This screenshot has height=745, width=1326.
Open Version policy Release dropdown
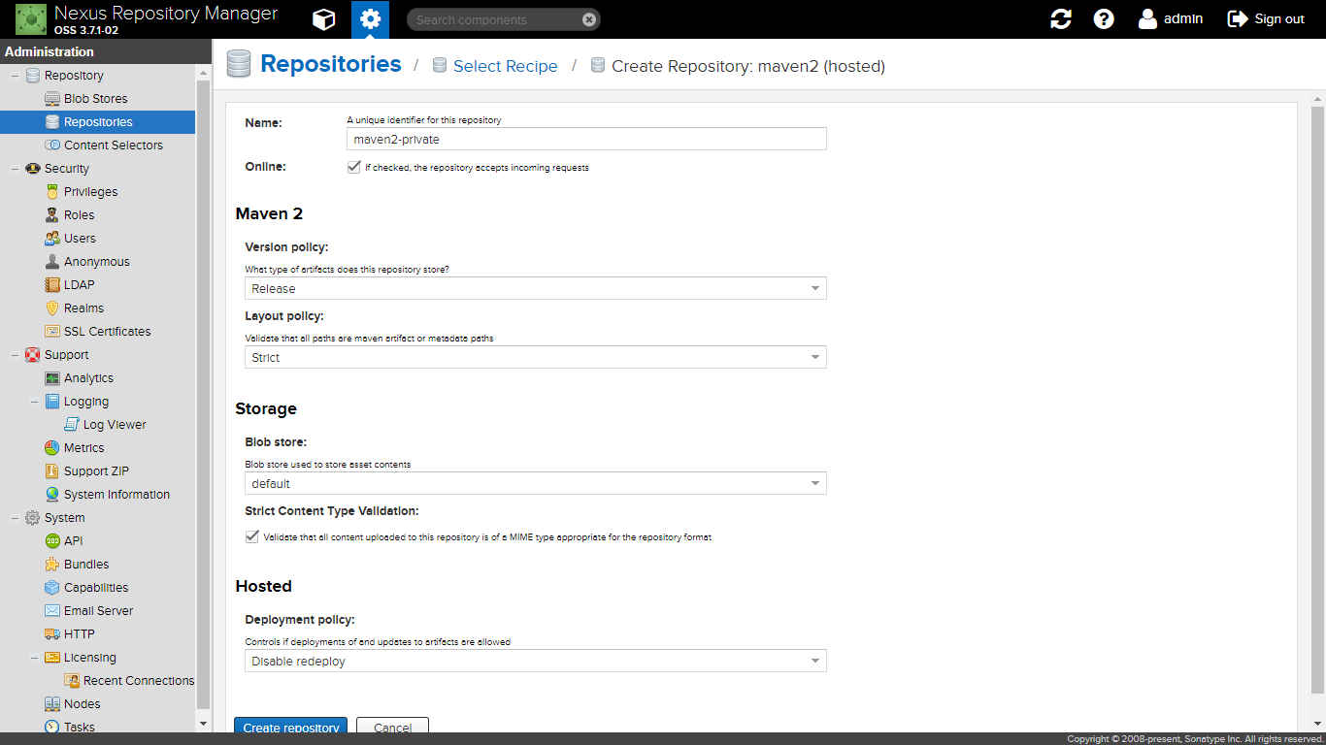pyautogui.click(x=536, y=288)
